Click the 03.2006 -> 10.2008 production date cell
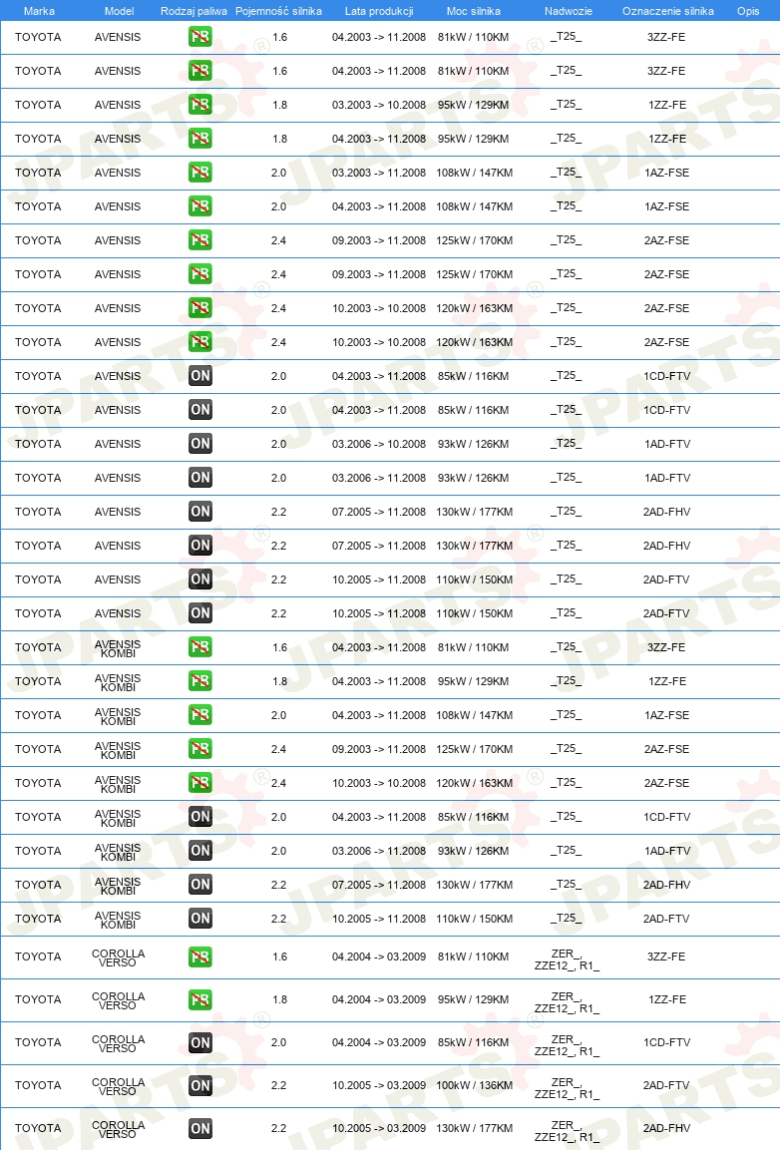This screenshot has height=1150, width=780. pos(379,444)
